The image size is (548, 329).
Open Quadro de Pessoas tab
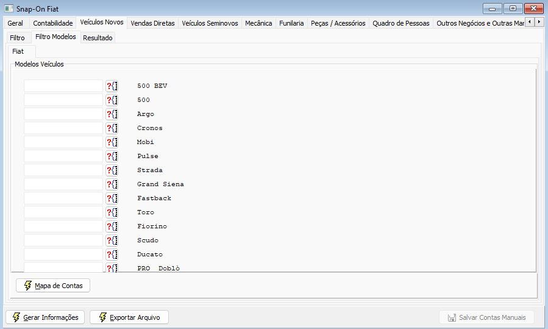401,23
